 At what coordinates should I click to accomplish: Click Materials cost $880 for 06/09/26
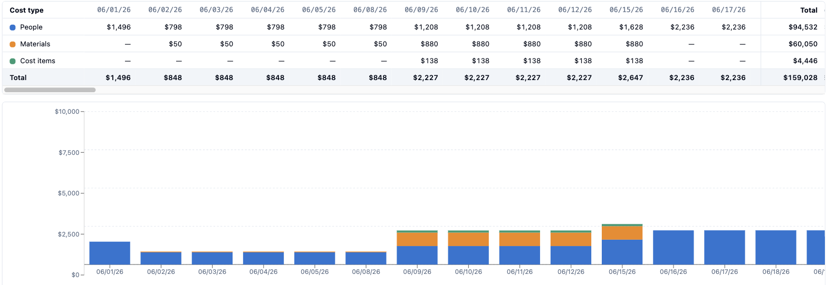(x=429, y=44)
